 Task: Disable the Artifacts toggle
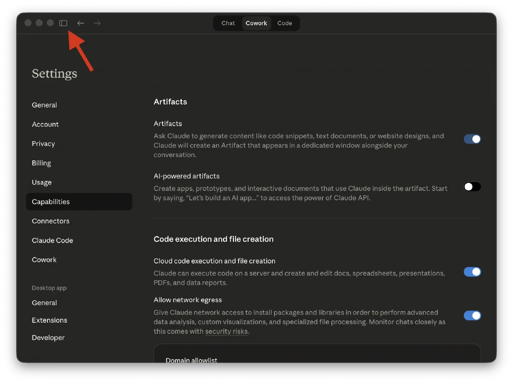click(472, 139)
